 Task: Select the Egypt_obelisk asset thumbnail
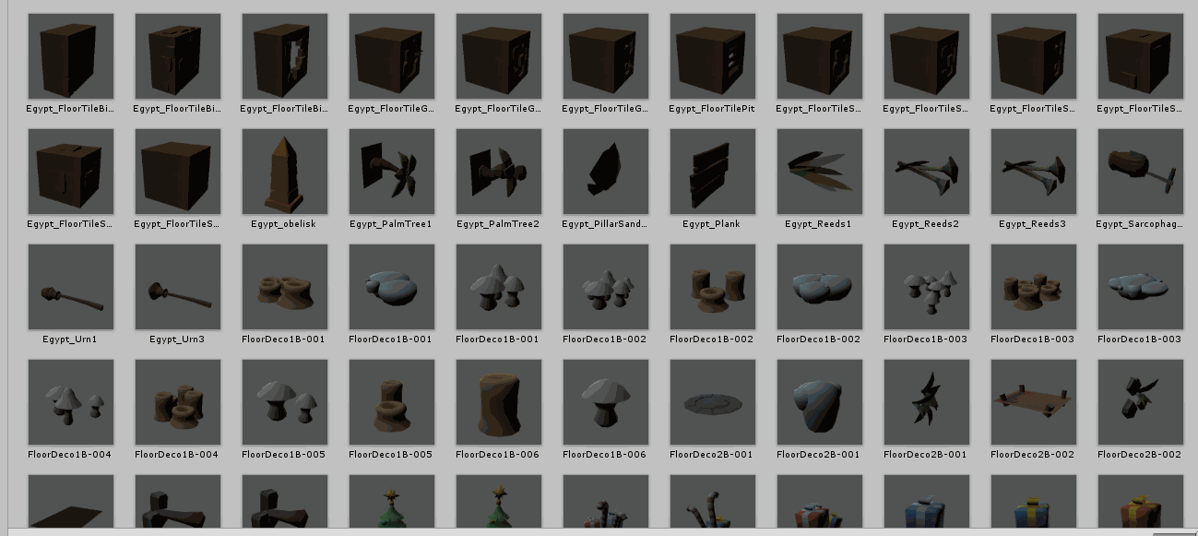(x=284, y=172)
